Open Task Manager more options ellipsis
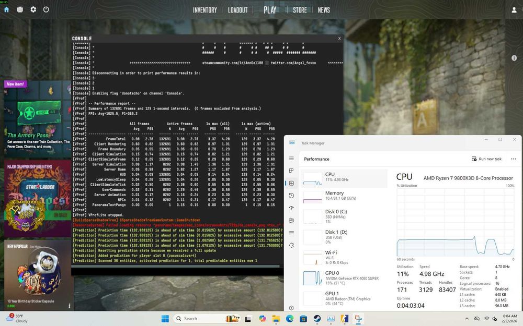Screen dimensions: 523x326 point(514,159)
